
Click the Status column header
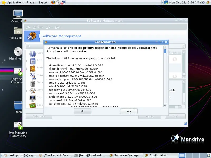pyautogui.click(x=175, y=52)
